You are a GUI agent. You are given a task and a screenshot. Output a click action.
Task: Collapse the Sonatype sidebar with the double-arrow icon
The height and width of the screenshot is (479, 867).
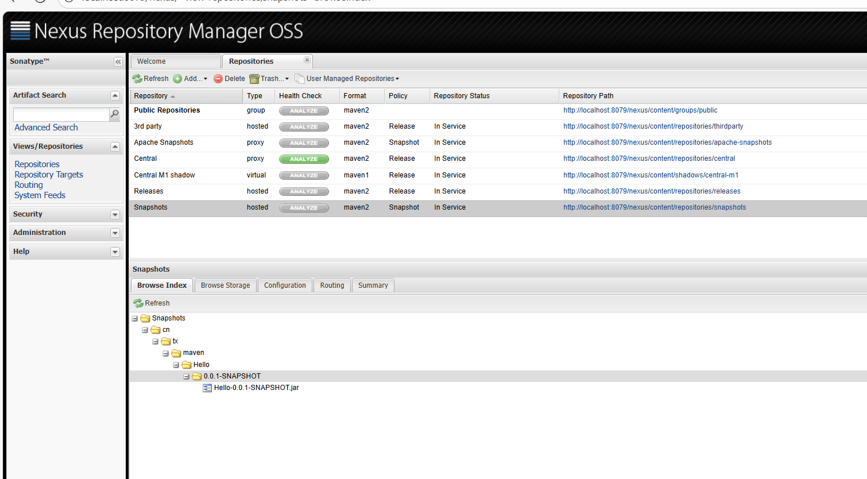pos(118,61)
